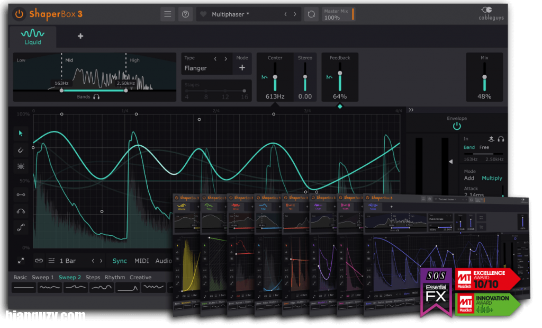Click the 163Hz low crossover handle
Viewport: 542px width, 328px height.
(61, 90)
